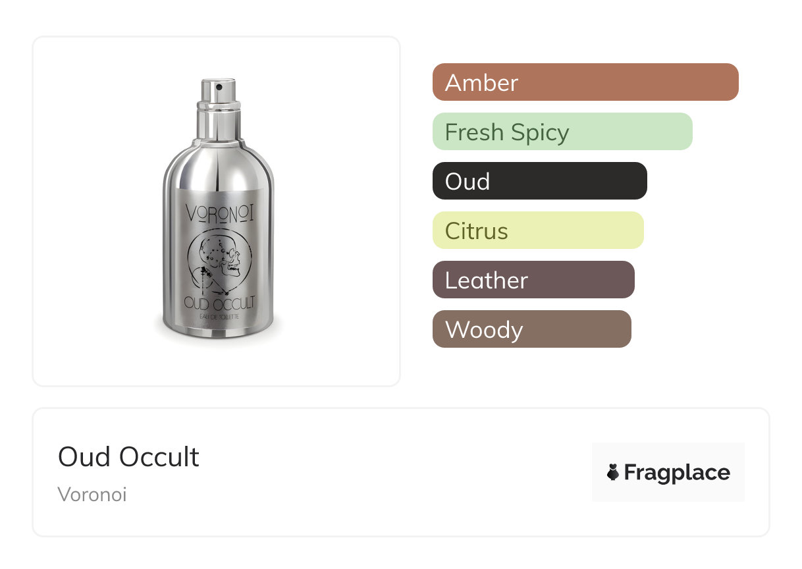Click the Leather label text
Screen dimensions: 802x569
(x=487, y=281)
